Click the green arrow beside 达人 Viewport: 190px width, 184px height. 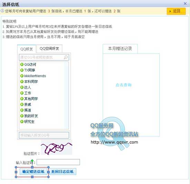pos(22,87)
